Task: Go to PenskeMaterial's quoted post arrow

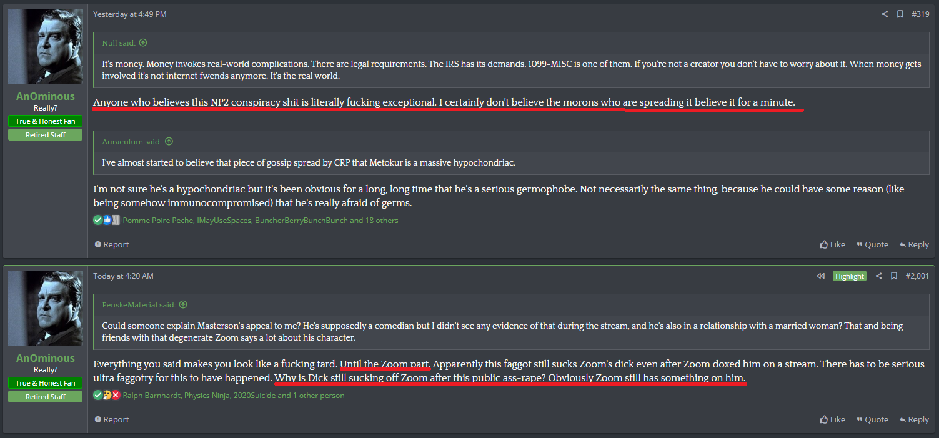Action: (x=183, y=305)
